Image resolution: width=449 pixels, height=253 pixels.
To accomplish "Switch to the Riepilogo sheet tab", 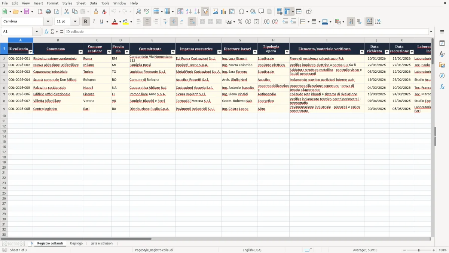I will pyautogui.click(x=76, y=244).
